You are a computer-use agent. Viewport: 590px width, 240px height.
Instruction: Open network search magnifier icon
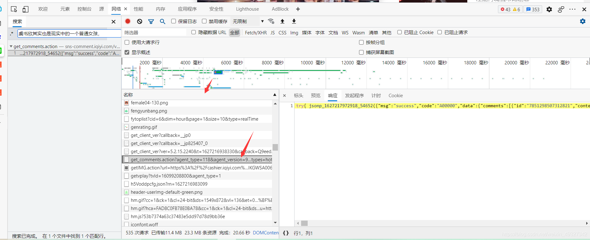pos(162,21)
